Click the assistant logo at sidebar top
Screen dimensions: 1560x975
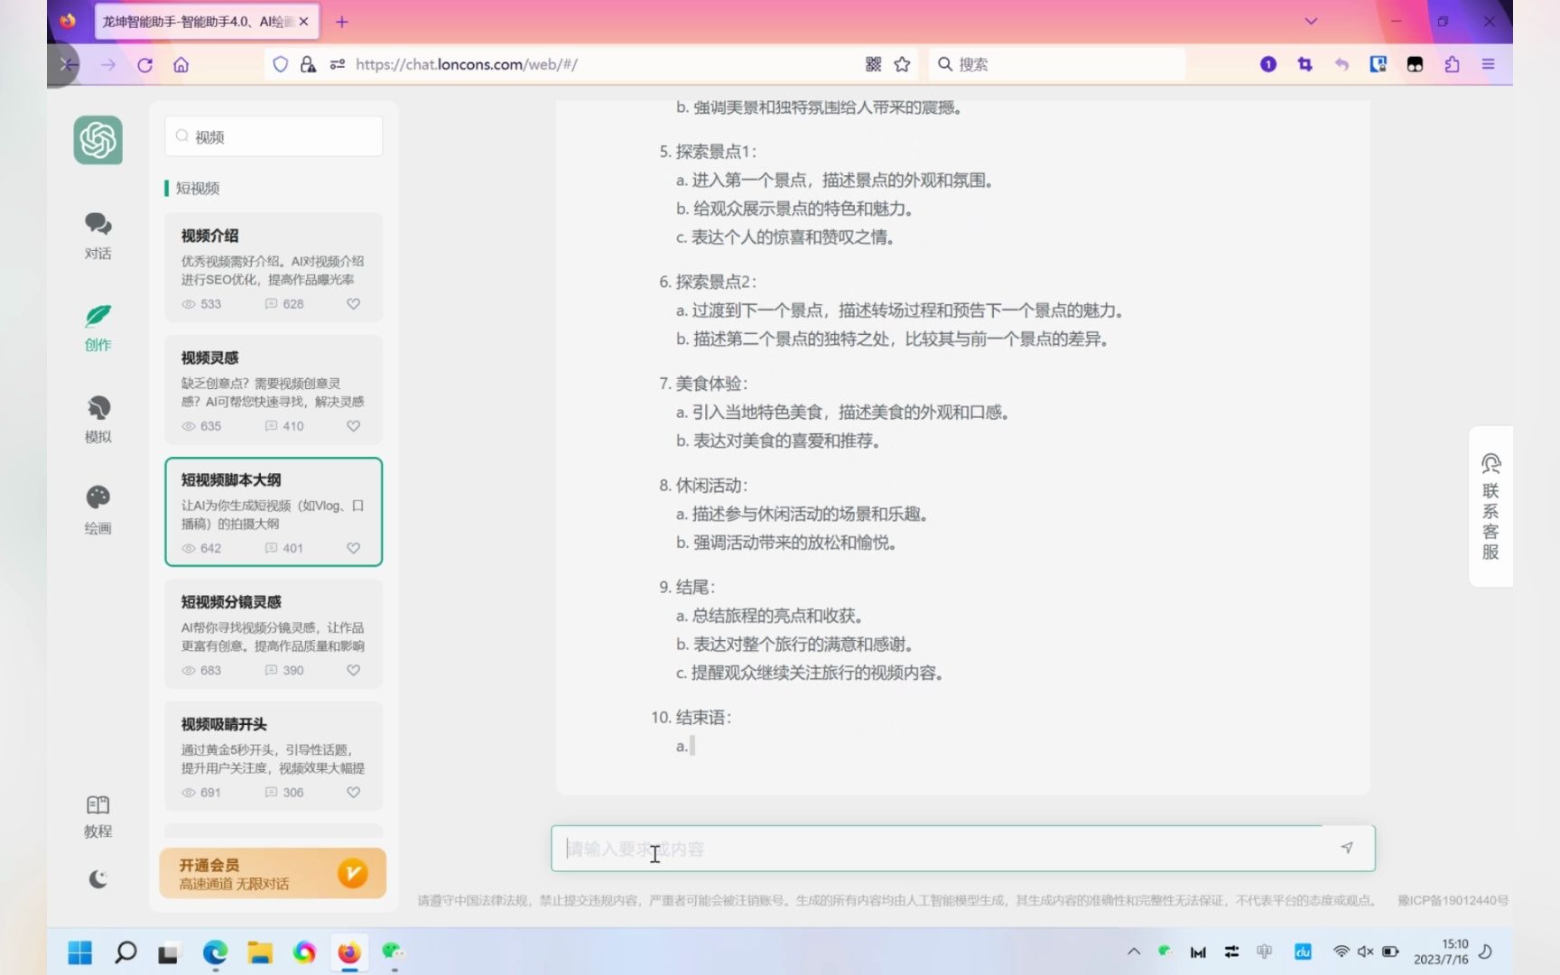pyautogui.click(x=97, y=140)
